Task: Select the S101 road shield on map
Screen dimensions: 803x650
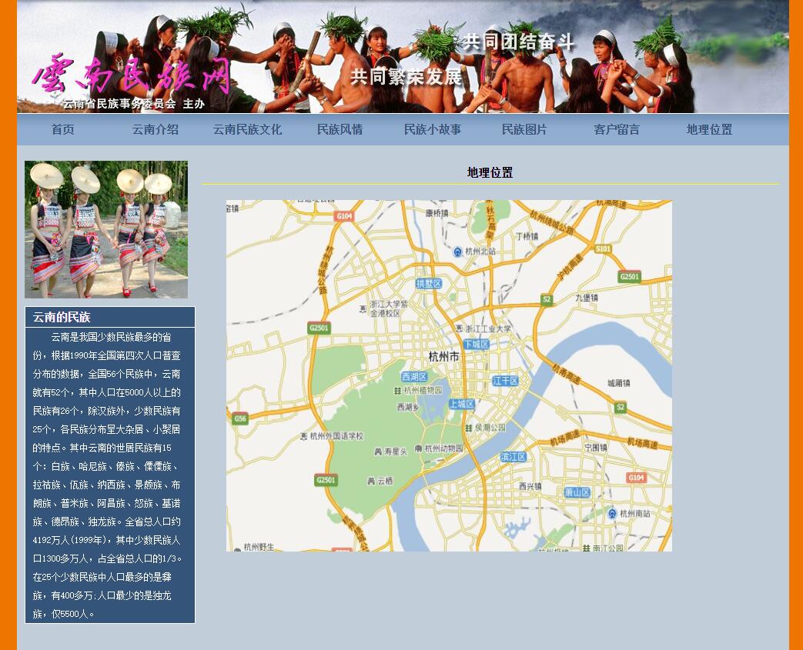Action: (603, 248)
